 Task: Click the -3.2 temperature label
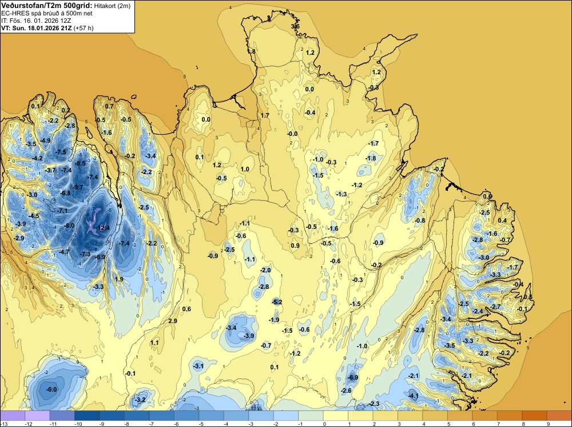click(140, 400)
